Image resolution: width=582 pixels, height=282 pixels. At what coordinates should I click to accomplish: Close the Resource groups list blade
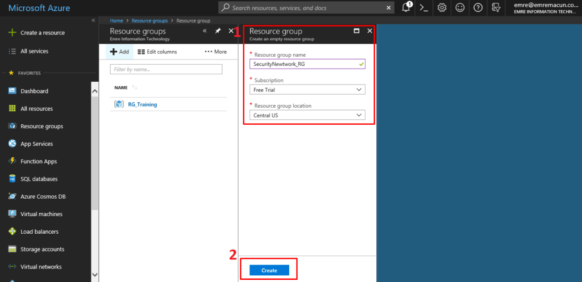click(x=231, y=31)
